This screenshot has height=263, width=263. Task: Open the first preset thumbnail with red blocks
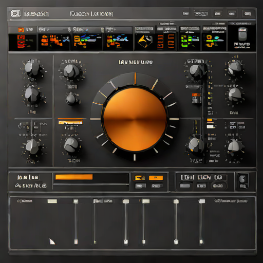[x=23, y=42]
